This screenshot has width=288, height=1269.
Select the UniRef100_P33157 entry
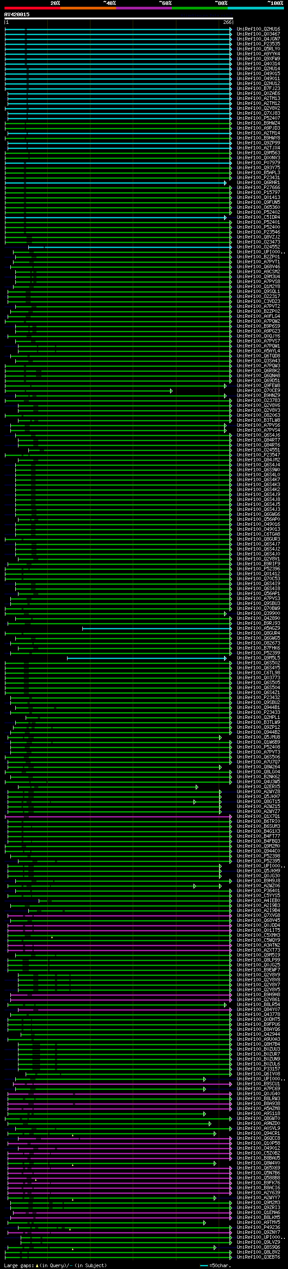(x=258, y=1069)
